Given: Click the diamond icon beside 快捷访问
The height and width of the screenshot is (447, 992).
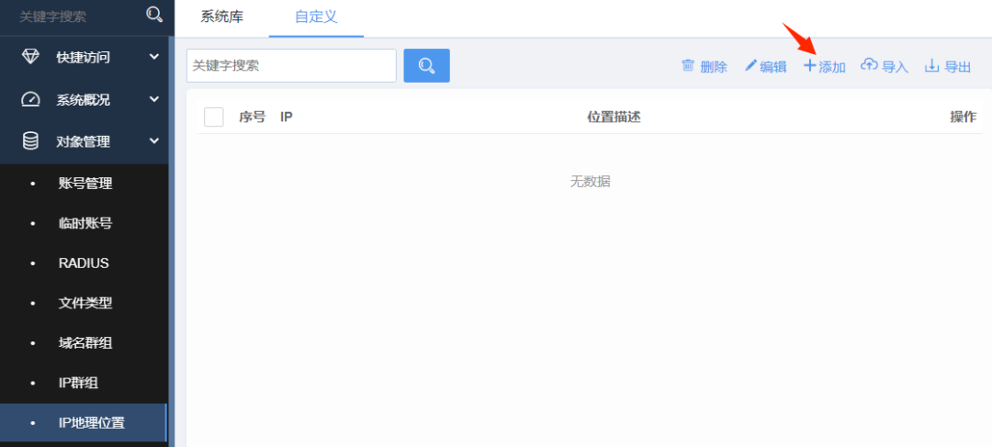Looking at the screenshot, I should [30, 57].
